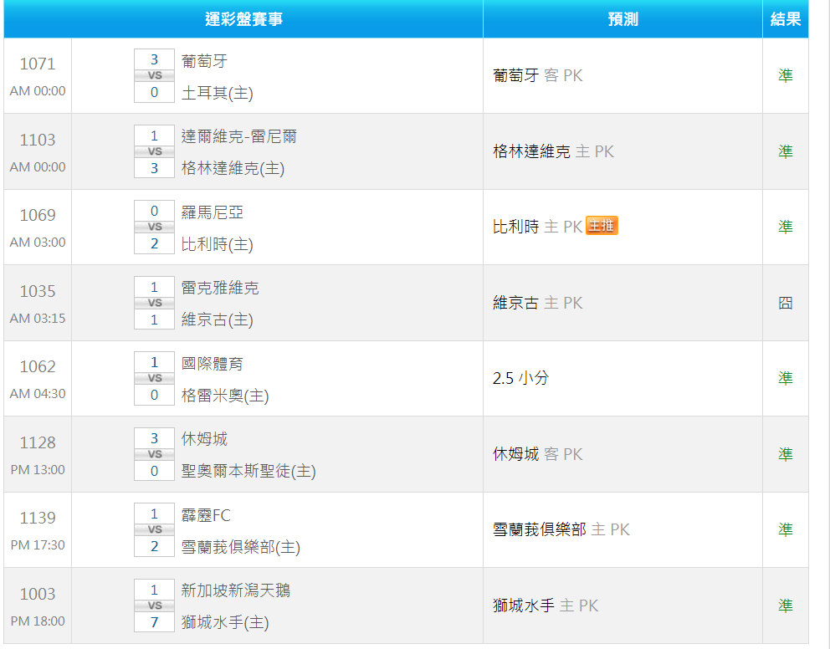Click team name 土耳其(主)
Screen dimensions: 830x649
pos(217,93)
